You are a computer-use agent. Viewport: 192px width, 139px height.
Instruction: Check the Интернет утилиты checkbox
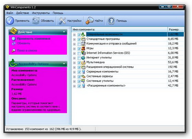pyautogui.click(x=79, y=58)
